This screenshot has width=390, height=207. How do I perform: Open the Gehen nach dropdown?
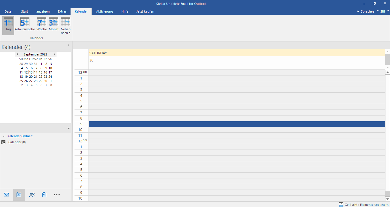click(x=66, y=25)
